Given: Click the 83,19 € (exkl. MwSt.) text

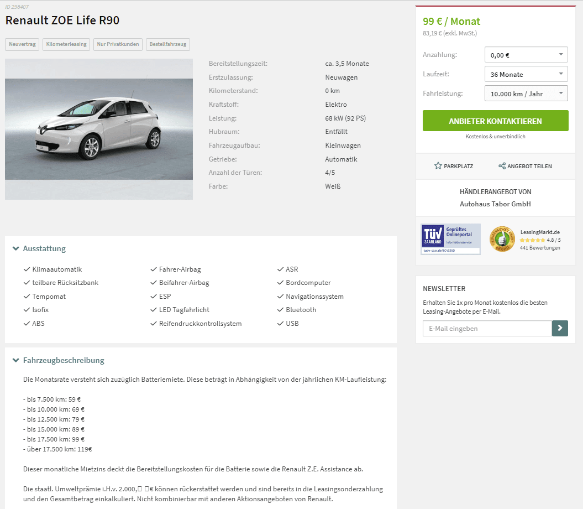Looking at the screenshot, I should pyautogui.click(x=449, y=33).
